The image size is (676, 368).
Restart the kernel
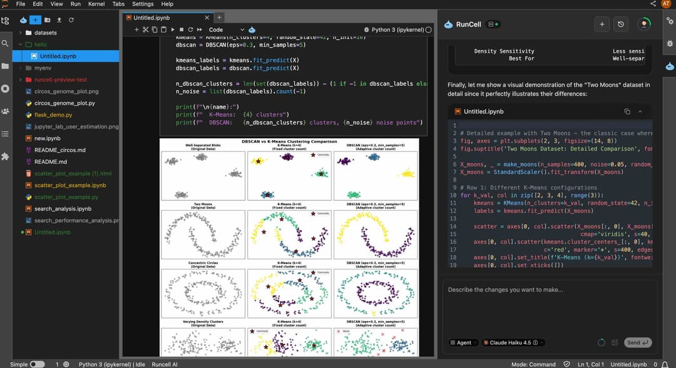[x=190, y=30]
